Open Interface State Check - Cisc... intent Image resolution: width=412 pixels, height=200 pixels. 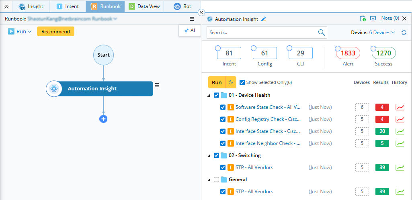[268, 131]
